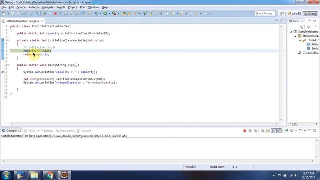Viewport: 320px width, 180px height.
Task: Collapse the top StaticInitializatio launch node
Action: click(291, 32)
